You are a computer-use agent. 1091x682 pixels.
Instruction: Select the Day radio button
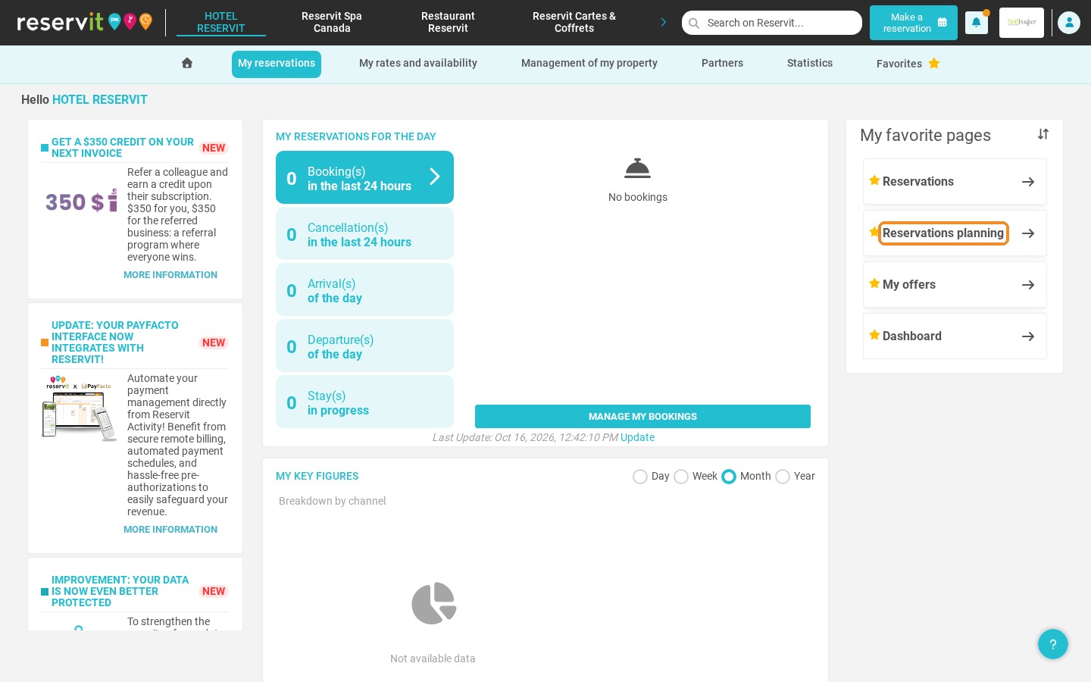[x=640, y=477]
